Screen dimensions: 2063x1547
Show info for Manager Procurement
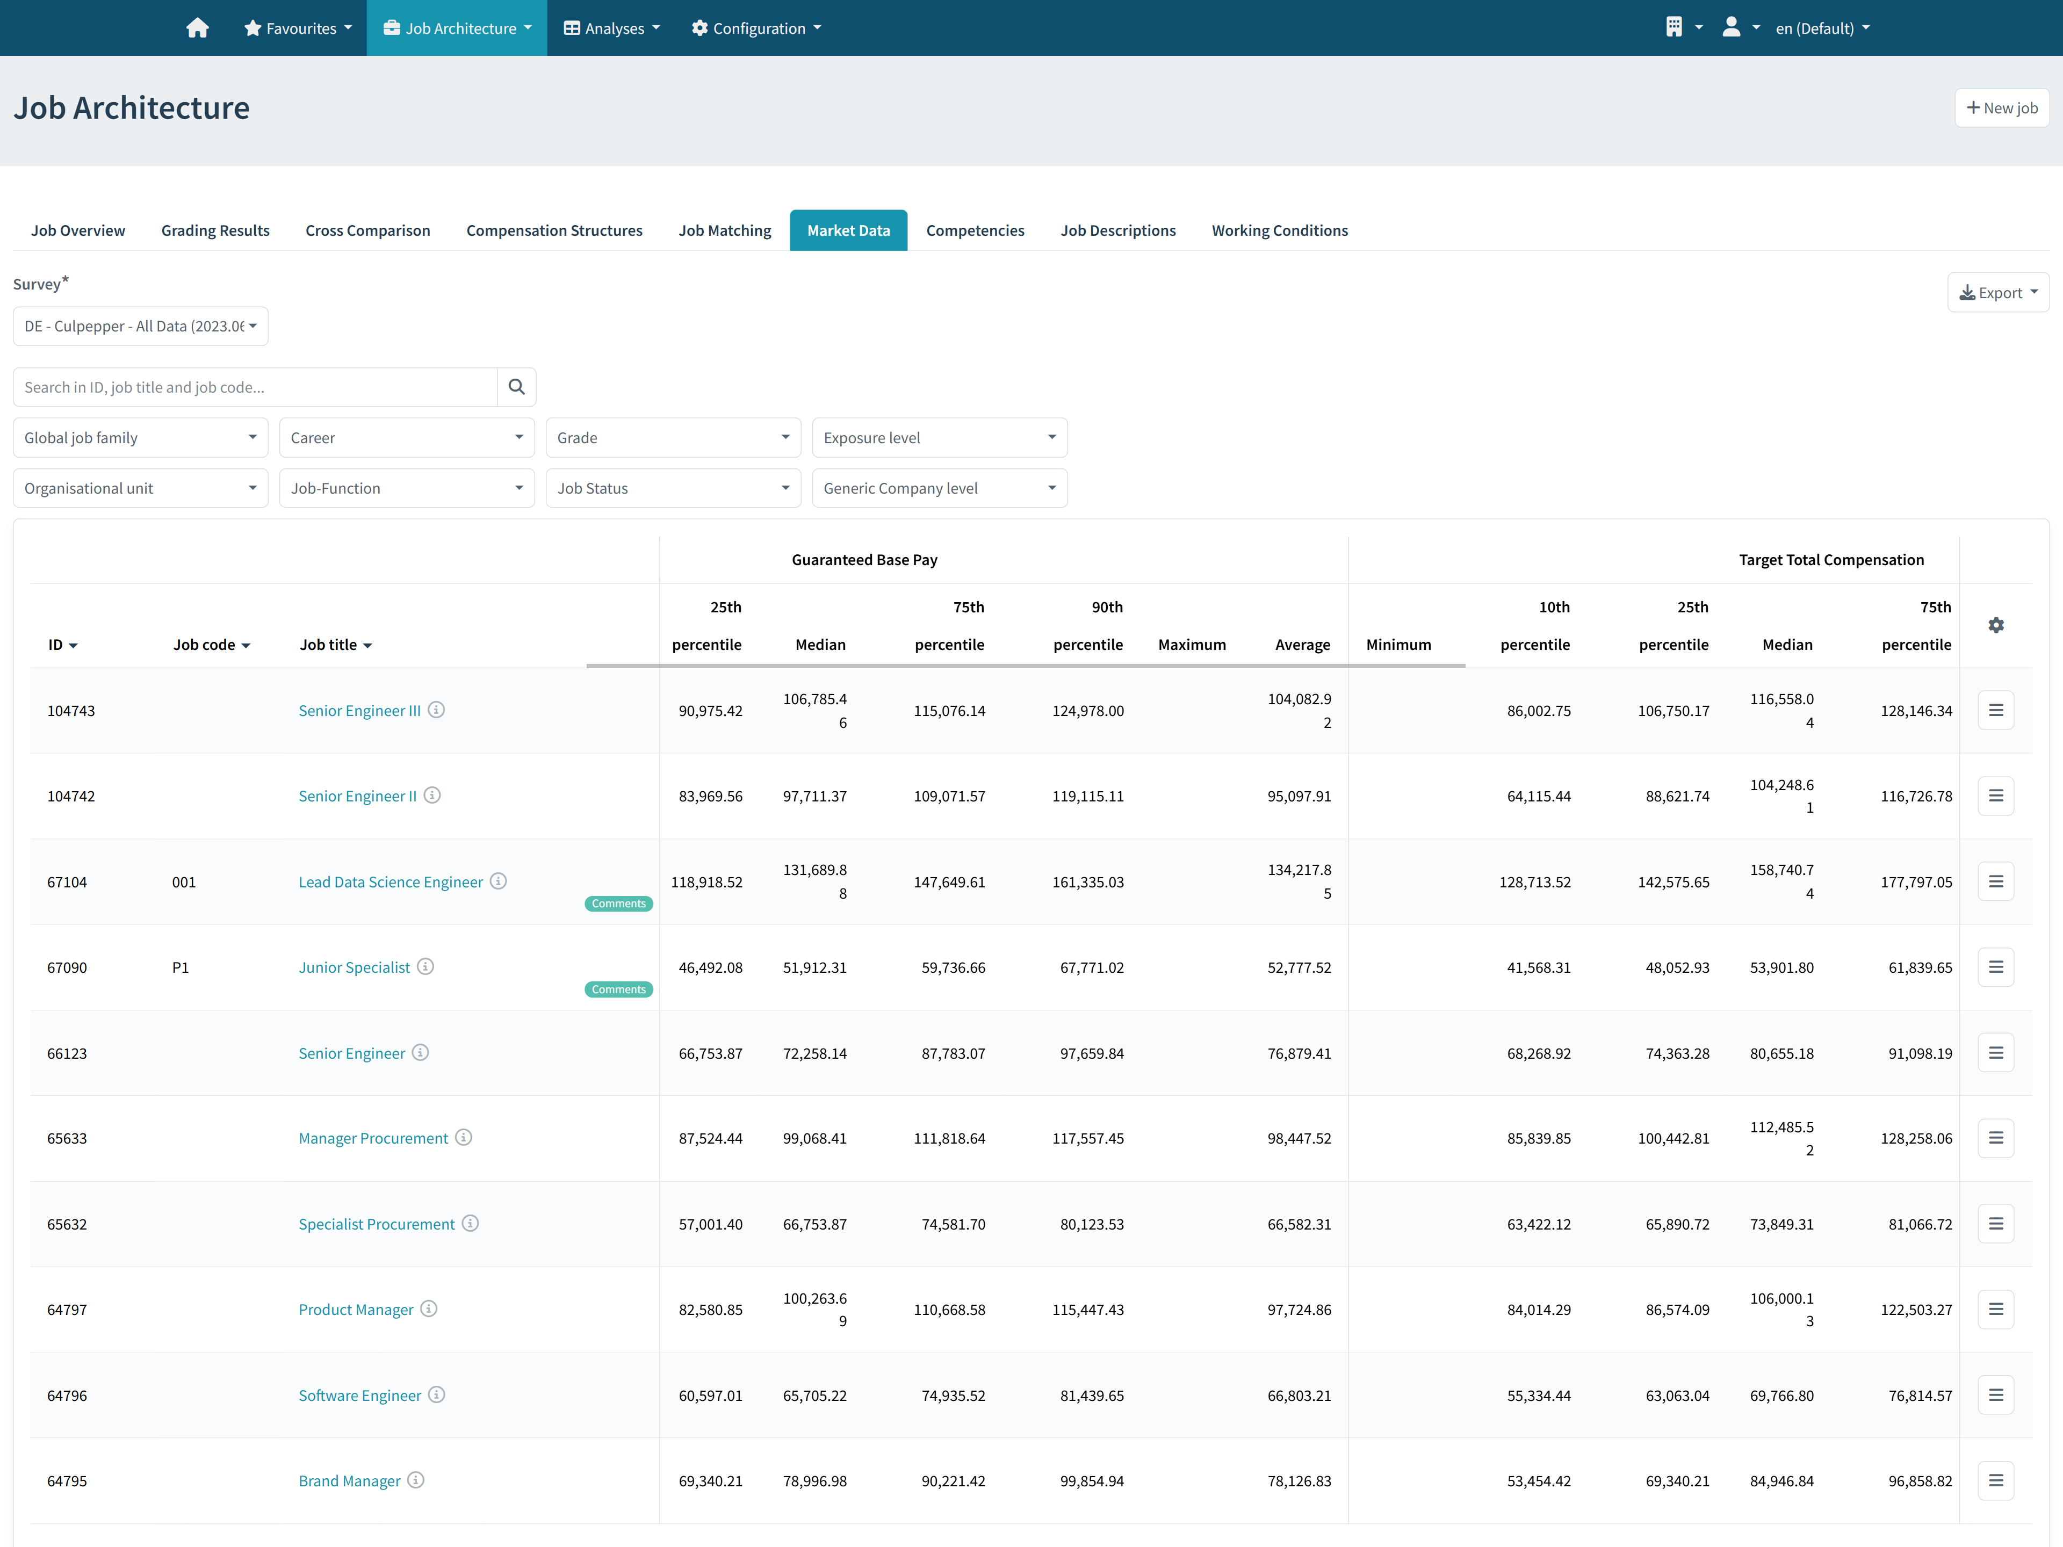464,1138
